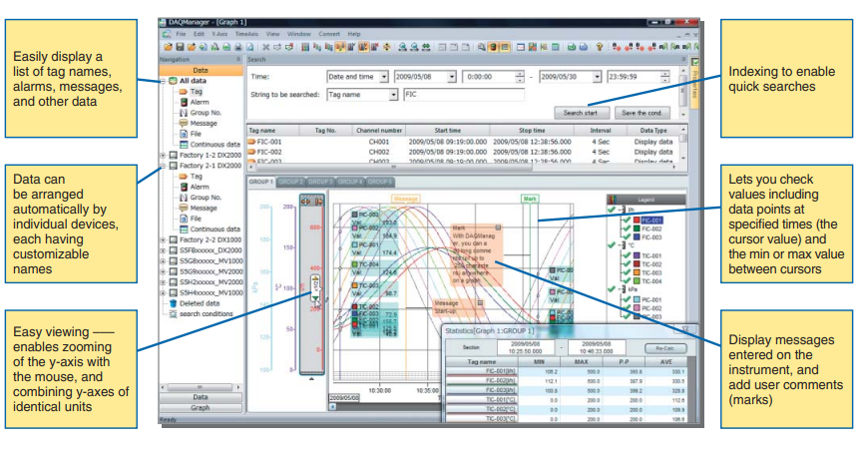Toggle the FIC-001 legend checkmark
858x458 pixels.
click(627, 220)
